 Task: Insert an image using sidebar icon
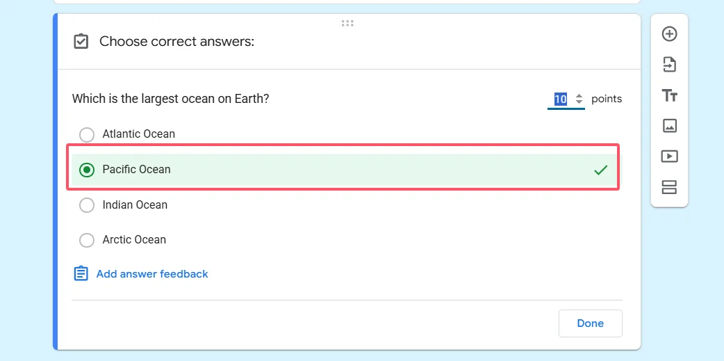coord(669,126)
